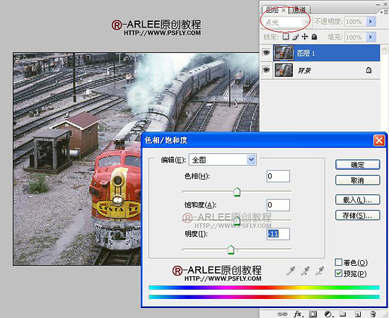Click the link layers icon
Image resolution: width=389 pixels, height=318 pixels.
coord(282,314)
